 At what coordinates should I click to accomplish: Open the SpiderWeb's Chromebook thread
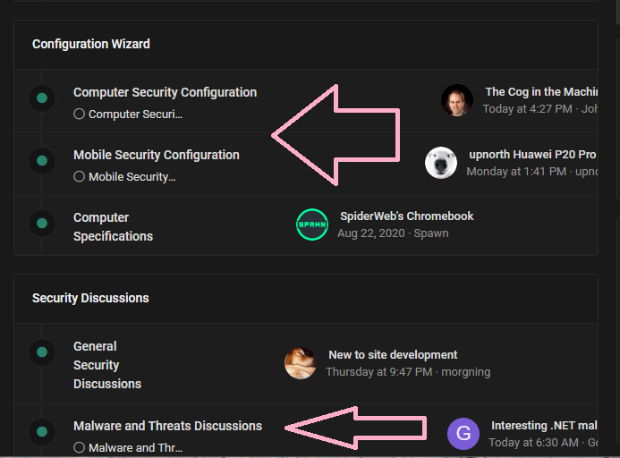coord(407,216)
